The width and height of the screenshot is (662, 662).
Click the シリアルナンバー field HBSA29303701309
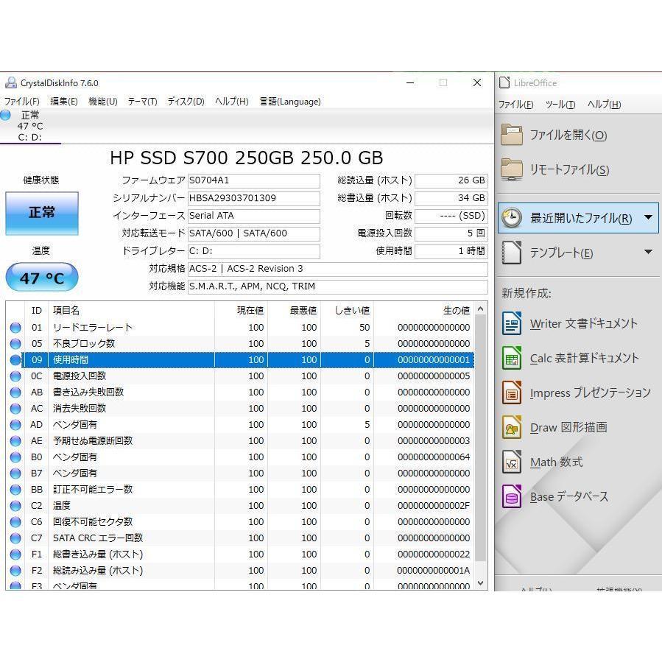(x=254, y=198)
